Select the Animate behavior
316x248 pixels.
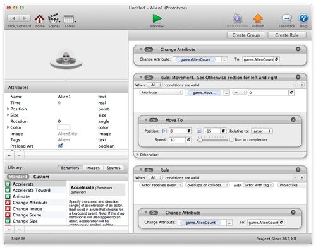coord(35,196)
